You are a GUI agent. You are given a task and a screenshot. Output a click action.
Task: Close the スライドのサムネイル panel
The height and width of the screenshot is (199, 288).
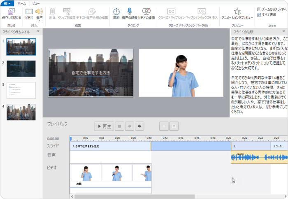[38, 31]
